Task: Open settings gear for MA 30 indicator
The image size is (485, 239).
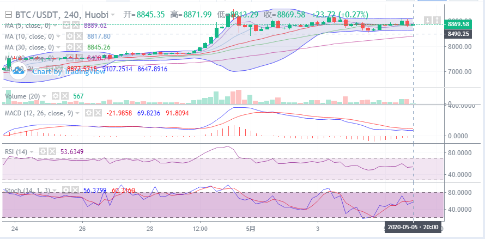Action: point(70,47)
